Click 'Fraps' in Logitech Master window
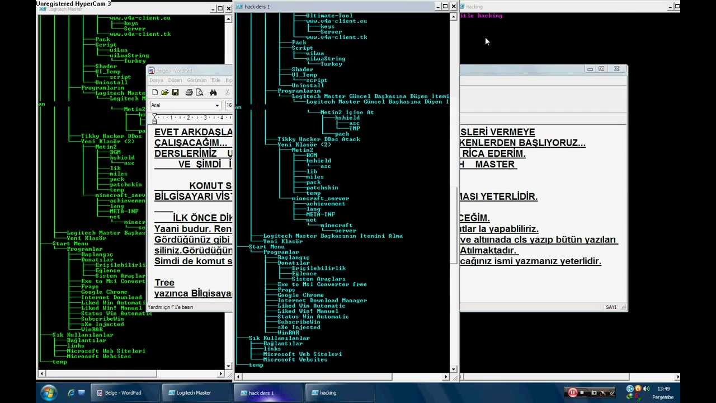Viewport: 716px width, 403px height. point(89,287)
